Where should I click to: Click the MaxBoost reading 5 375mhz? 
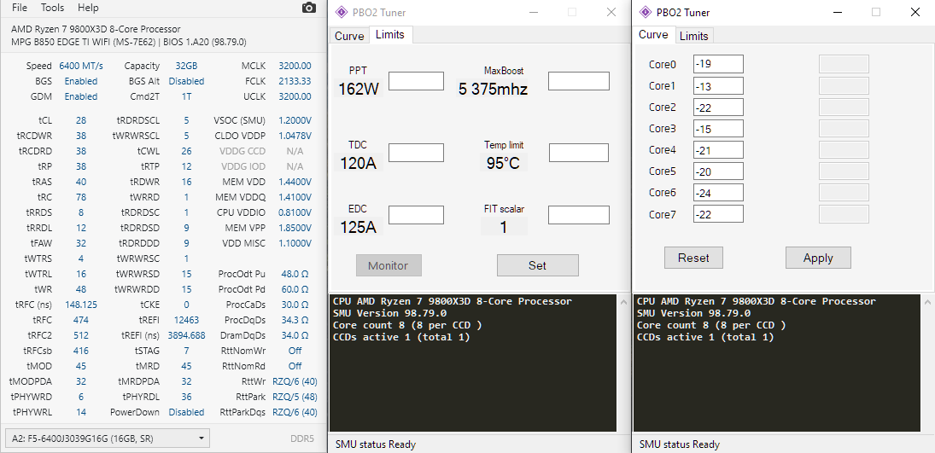pos(494,90)
